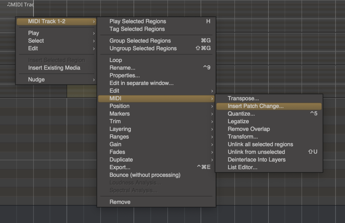The width and height of the screenshot is (345, 223).
Task: Click Remove at menu bottom
Action: (x=156, y=202)
